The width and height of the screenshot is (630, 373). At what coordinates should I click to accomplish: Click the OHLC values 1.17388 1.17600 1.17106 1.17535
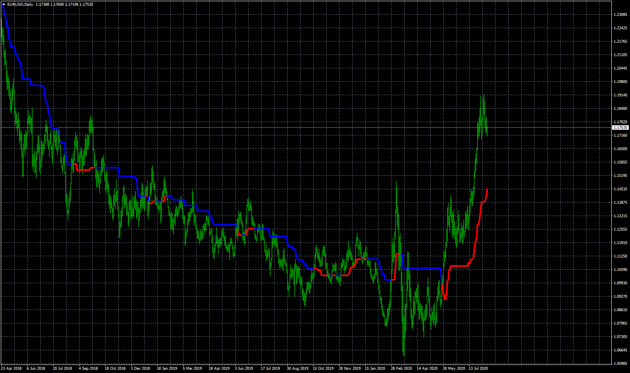click(x=65, y=4)
